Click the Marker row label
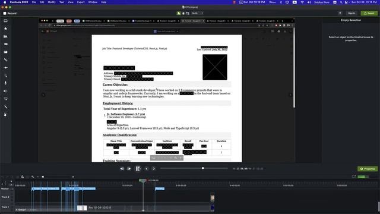 pyautogui.click(x=5, y=188)
